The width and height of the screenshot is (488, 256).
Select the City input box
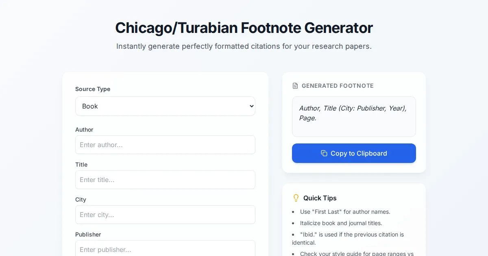165,215
